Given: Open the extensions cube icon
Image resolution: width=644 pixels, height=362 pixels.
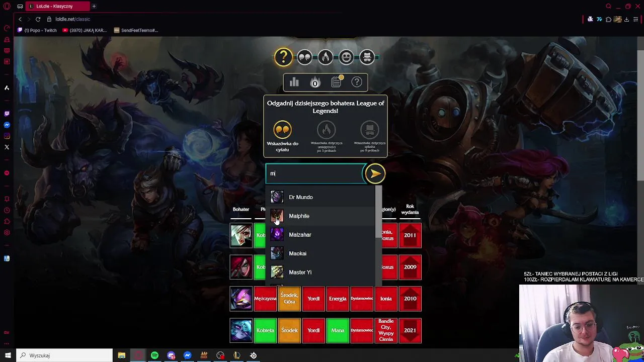Looking at the screenshot, I should 608,19.
